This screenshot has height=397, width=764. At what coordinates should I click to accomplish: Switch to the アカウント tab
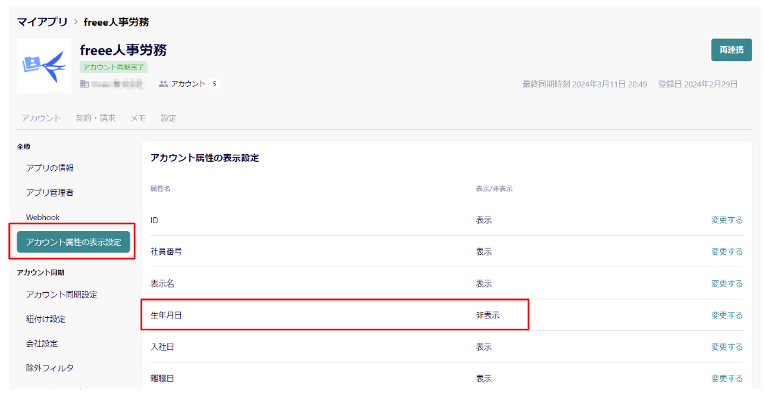[x=41, y=118]
